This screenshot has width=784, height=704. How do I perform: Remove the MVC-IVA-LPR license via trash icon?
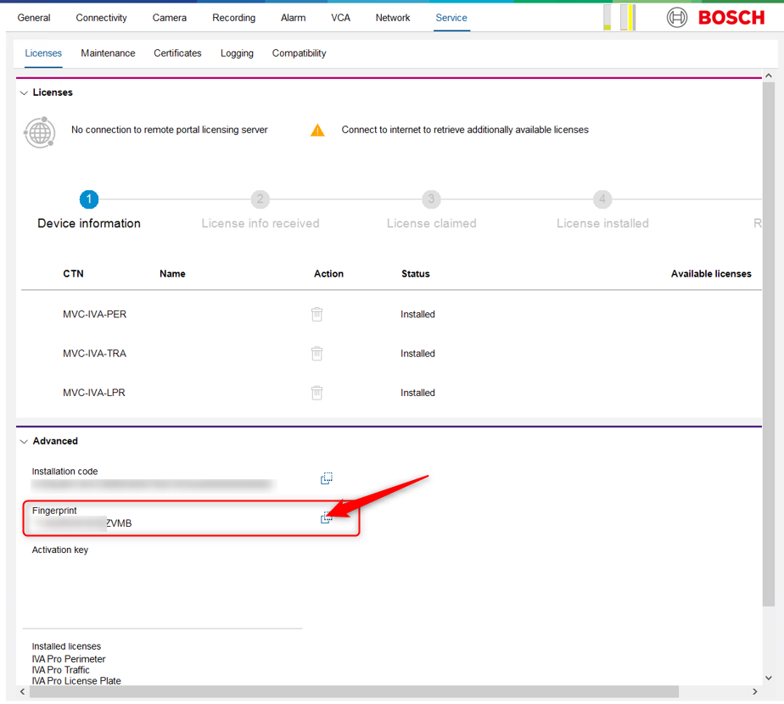click(x=316, y=393)
